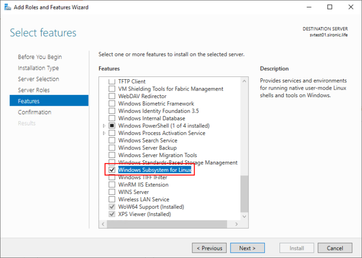Expand Windows Process Activation Service node

pyautogui.click(x=104, y=133)
